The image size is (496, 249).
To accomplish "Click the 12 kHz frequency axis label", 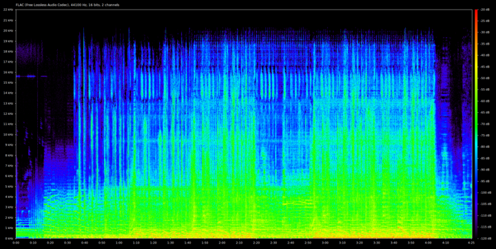I will click(8, 113).
